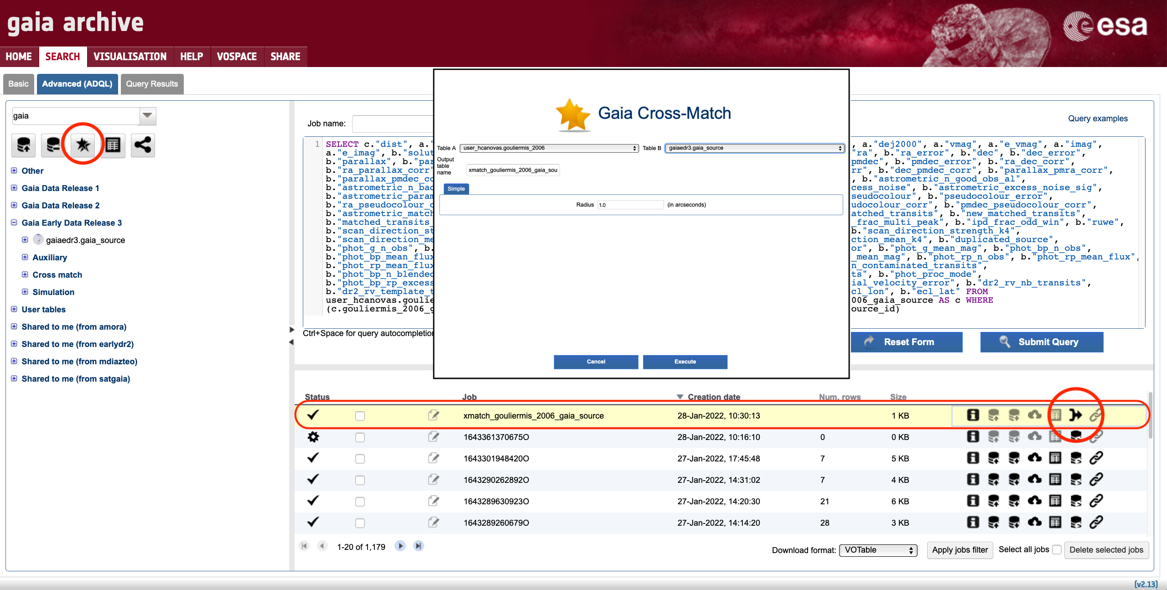Expand Gaia Data Release 2 tree node
This screenshot has height=590, width=1167.
[14, 205]
